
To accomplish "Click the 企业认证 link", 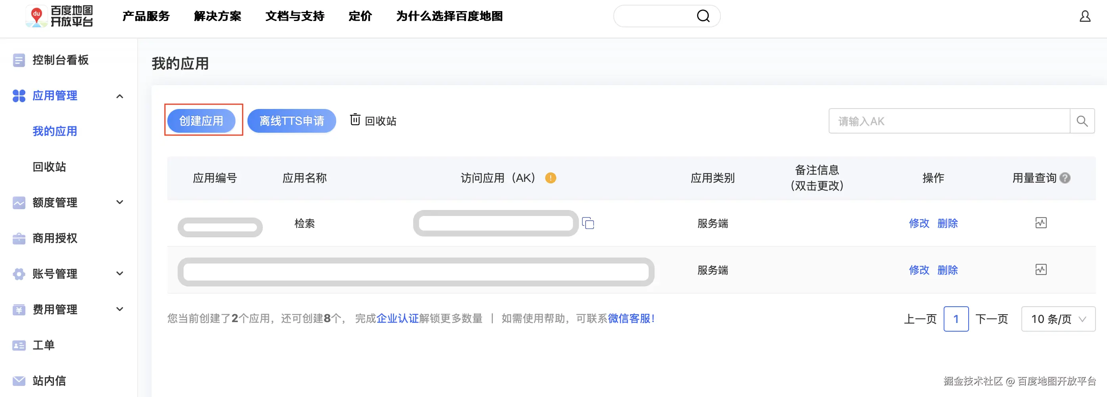I will (397, 319).
